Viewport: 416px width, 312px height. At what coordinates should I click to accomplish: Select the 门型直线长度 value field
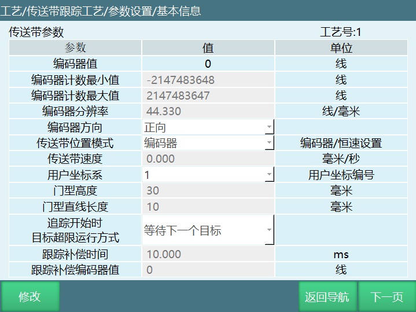(208, 207)
